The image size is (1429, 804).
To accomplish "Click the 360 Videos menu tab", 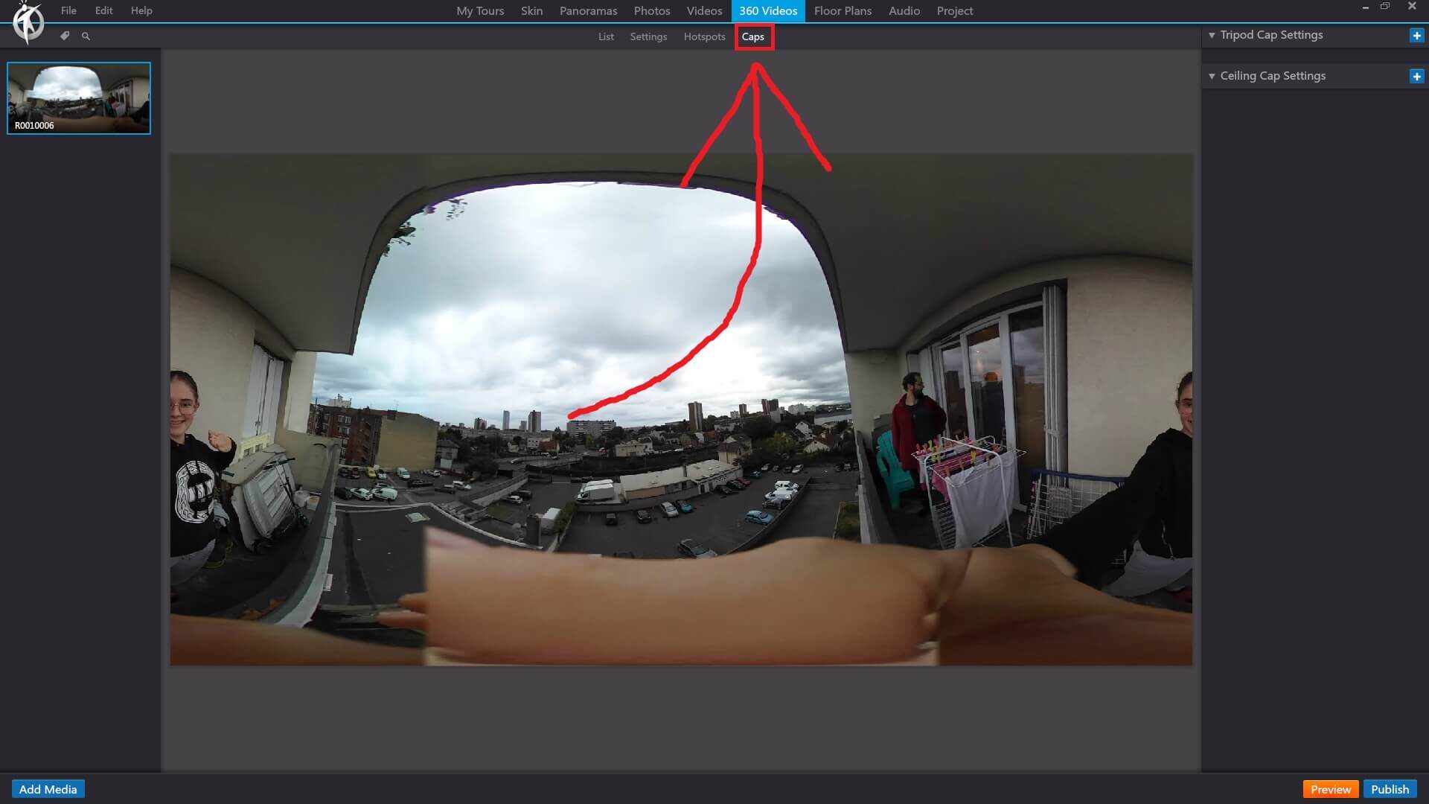I will pyautogui.click(x=767, y=11).
